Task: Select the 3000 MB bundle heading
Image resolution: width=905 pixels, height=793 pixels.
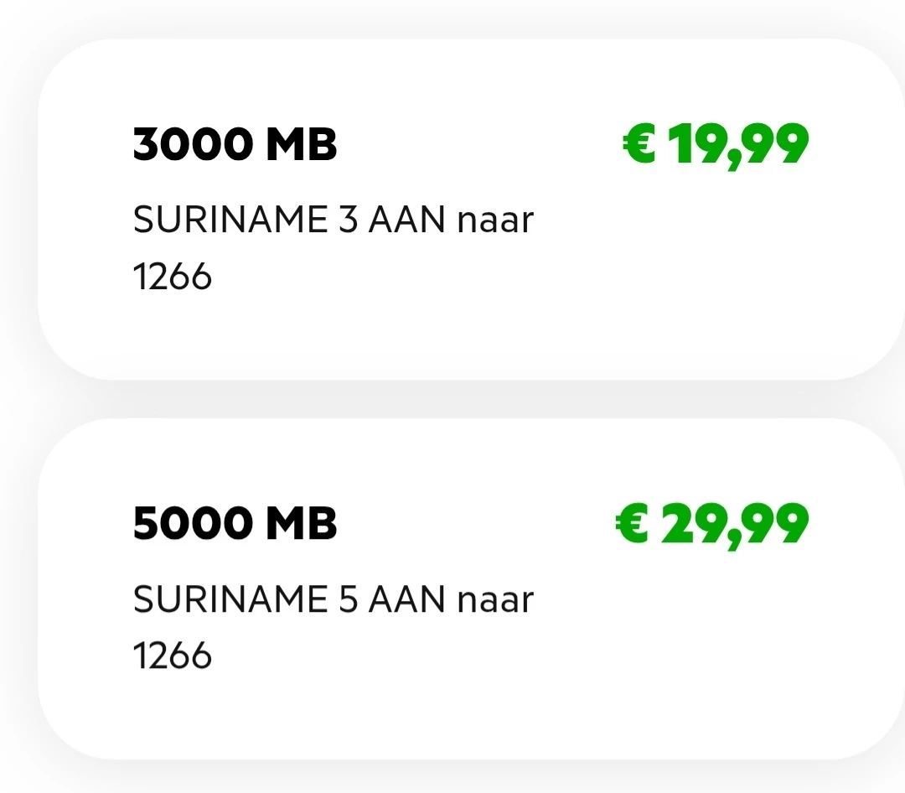Action: [x=235, y=145]
